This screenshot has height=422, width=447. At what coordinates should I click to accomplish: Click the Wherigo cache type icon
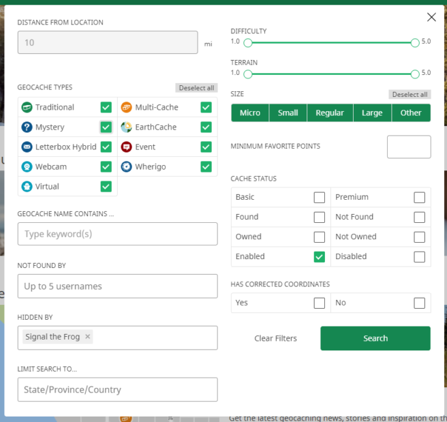[x=126, y=166]
